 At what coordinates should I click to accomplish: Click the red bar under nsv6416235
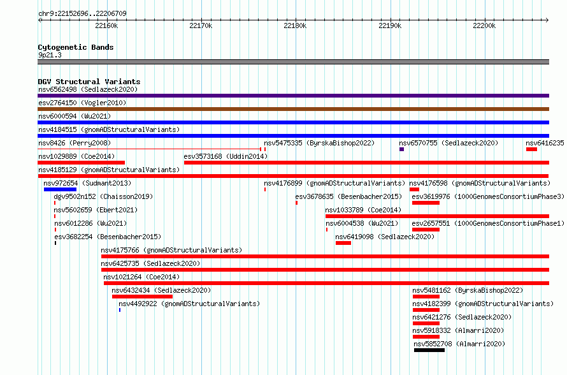(x=531, y=149)
